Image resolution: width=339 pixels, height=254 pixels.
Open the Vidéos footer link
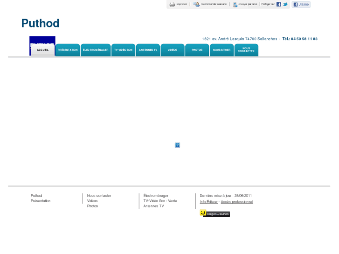92,201
